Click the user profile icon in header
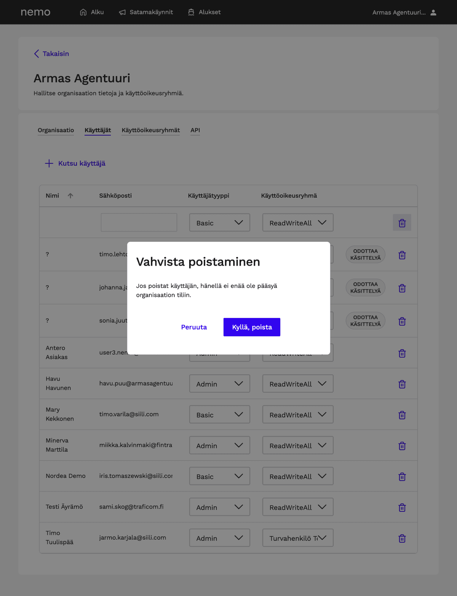 [433, 13]
